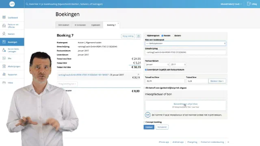Viewport: 260px width, 146px height.
Task: Switch to the In te boeken tab
Action: [80, 25]
